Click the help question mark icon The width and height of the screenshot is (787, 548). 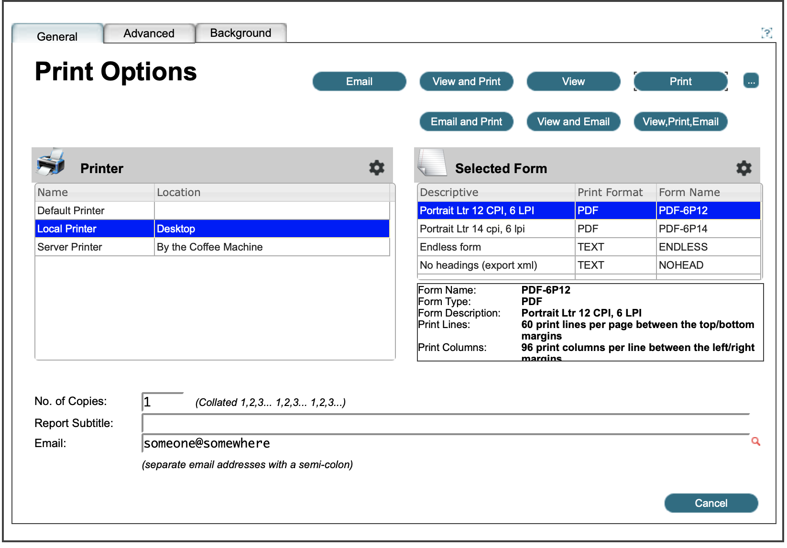(766, 33)
